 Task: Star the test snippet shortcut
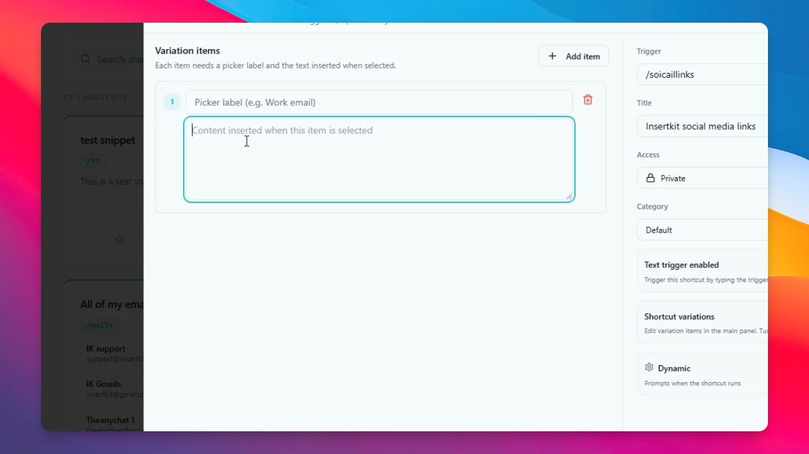coord(119,240)
